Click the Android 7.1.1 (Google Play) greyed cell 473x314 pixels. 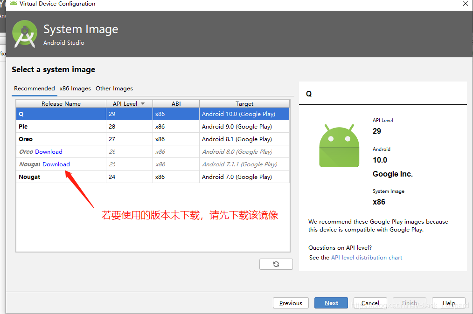pyautogui.click(x=244, y=164)
